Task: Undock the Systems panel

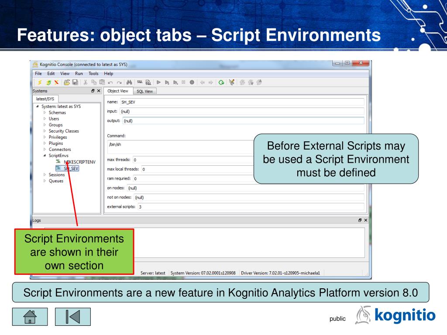Action: pyautogui.click(x=93, y=91)
